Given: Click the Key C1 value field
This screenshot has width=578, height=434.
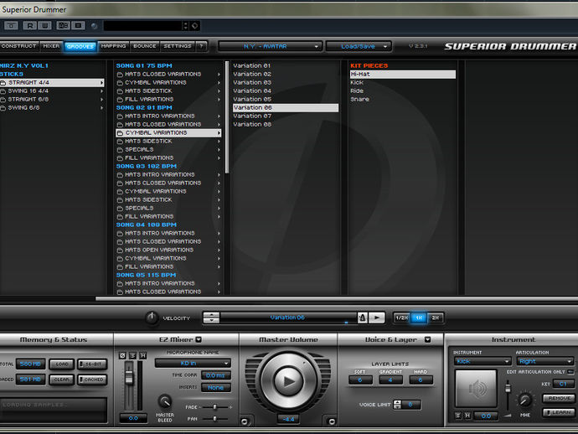Looking at the screenshot, I should pos(563,385).
